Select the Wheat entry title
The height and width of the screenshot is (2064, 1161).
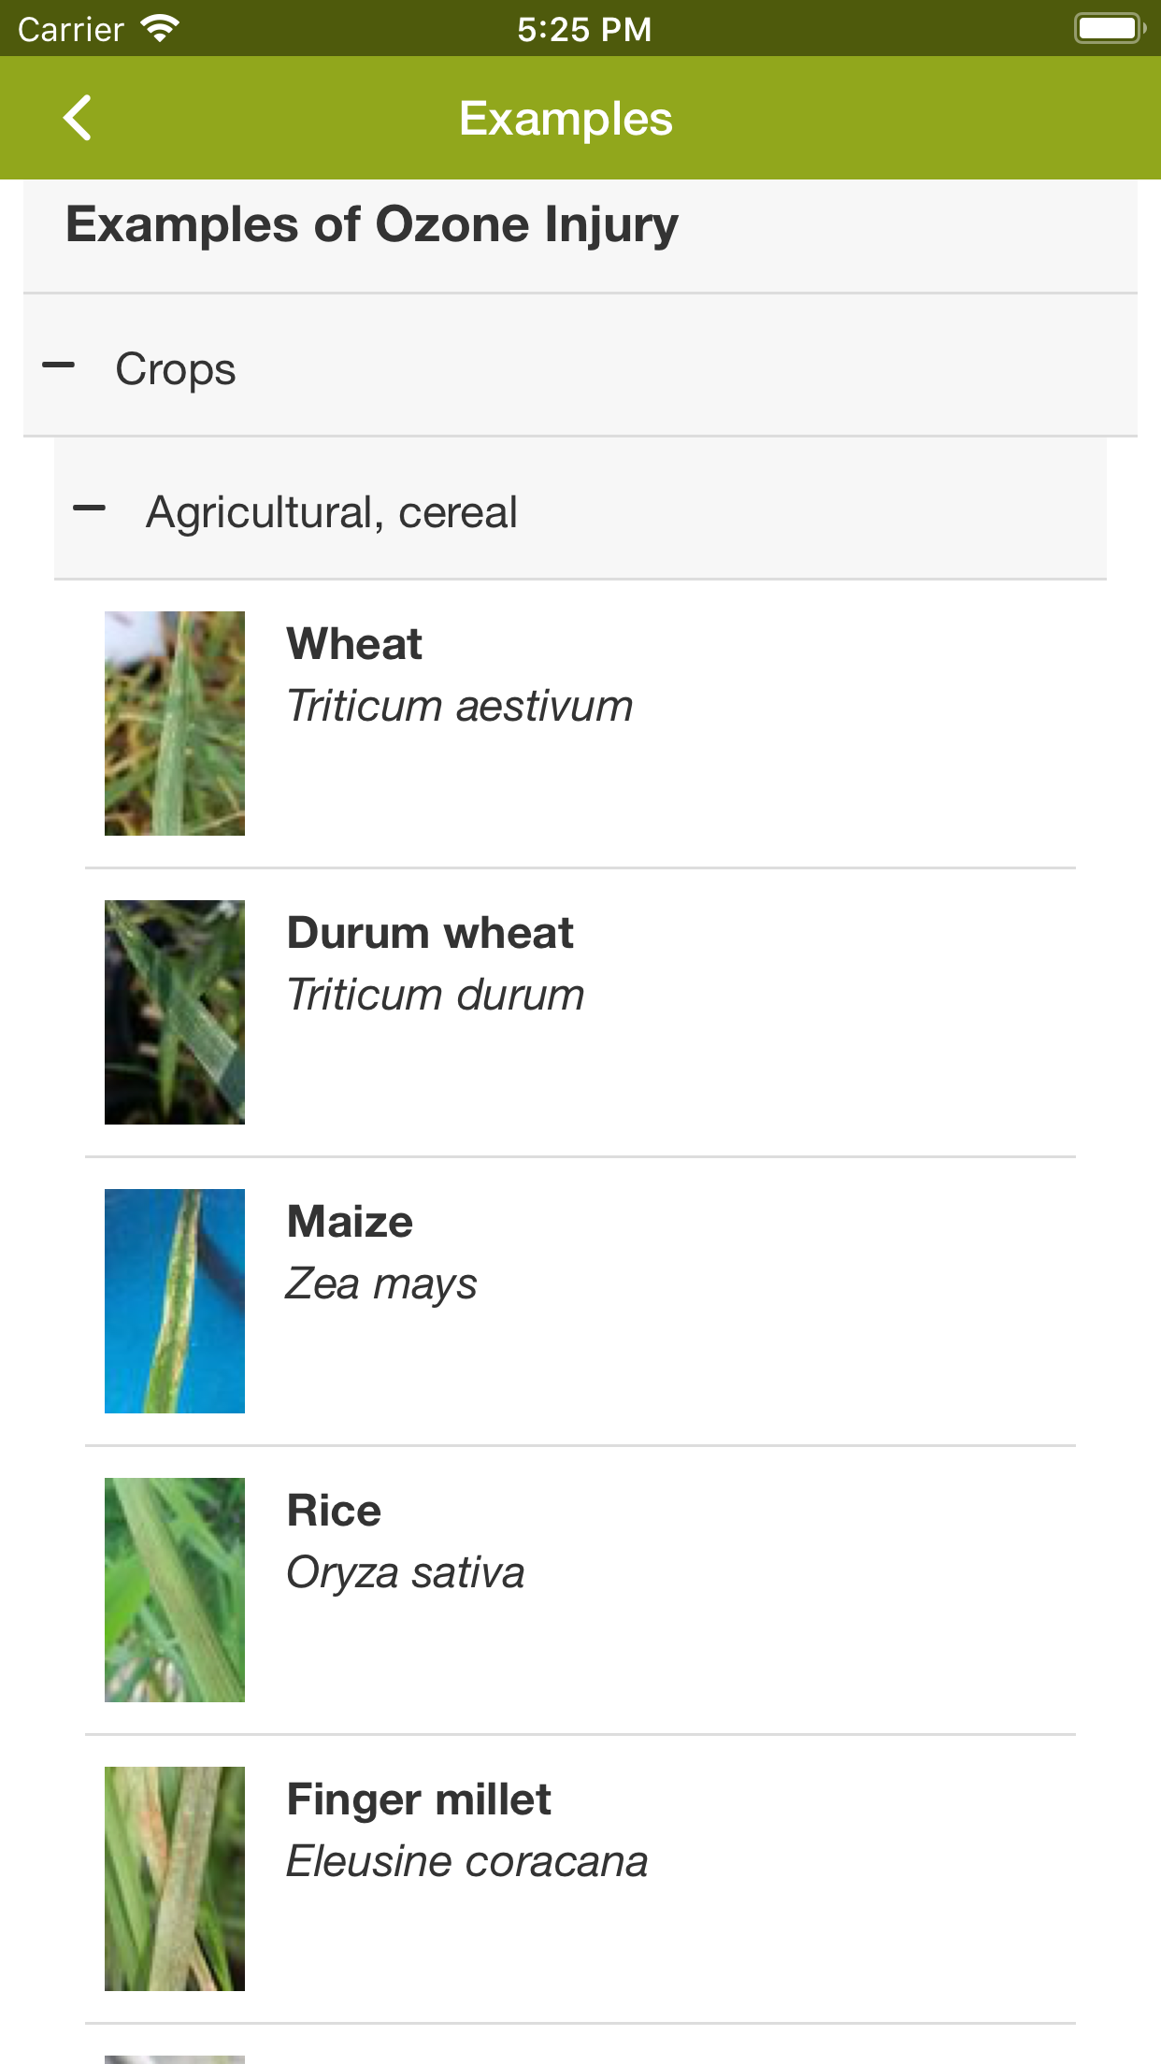(x=354, y=644)
